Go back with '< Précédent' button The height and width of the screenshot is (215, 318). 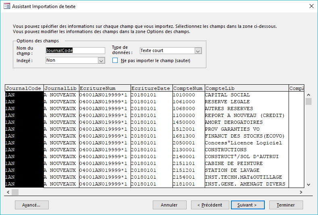pos(210,205)
